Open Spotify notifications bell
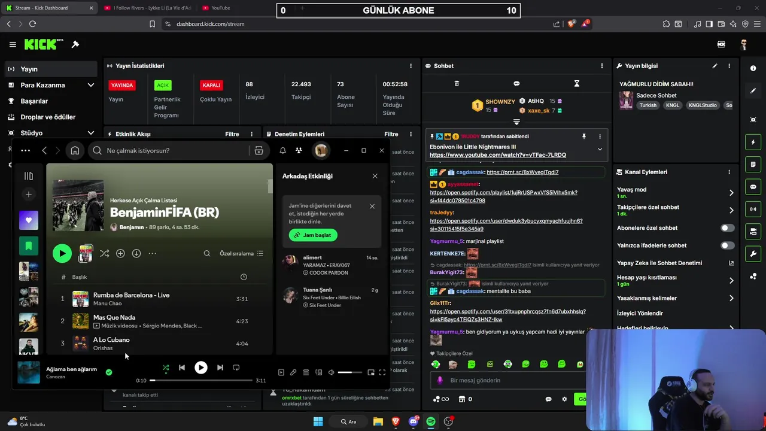766x431 pixels. pyautogui.click(x=282, y=151)
